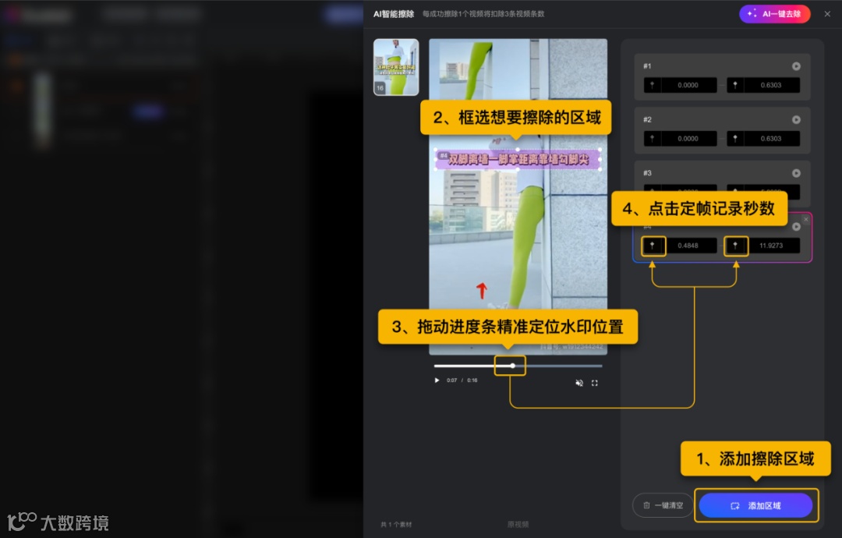
Task: Enter fullscreen on the video preview
Action: click(595, 383)
